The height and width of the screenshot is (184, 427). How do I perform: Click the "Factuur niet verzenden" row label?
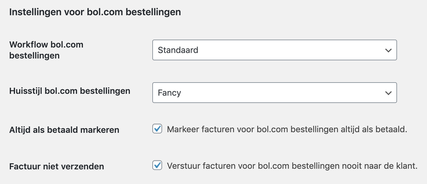tap(57, 167)
